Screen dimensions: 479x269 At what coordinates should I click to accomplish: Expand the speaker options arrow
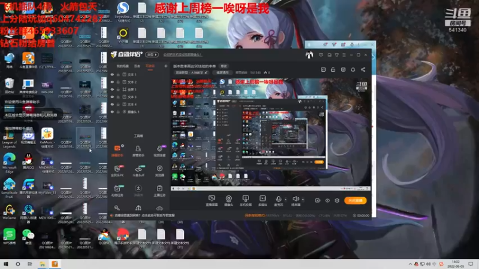pyautogui.click(x=303, y=200)
